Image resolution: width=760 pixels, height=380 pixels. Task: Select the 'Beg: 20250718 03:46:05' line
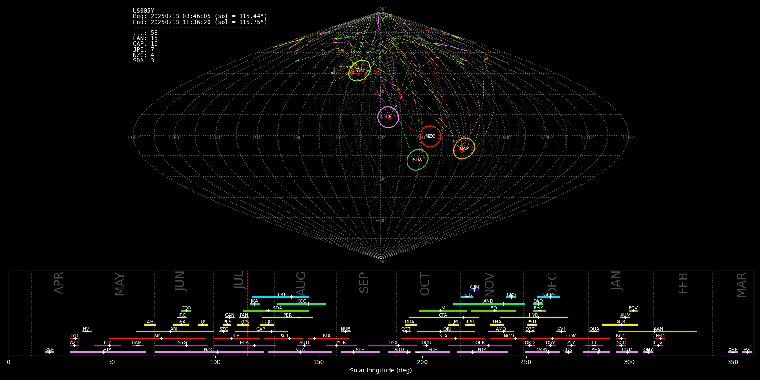pos(200,16)
